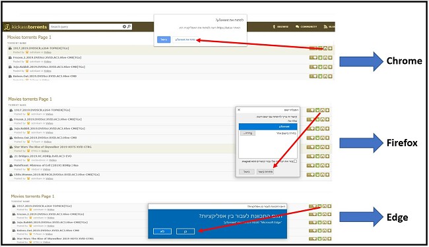This screenshot has width=429, height=247.
Task: Click download arrow for 1917 in Edge panel
Action: click(x=329, y=206)
